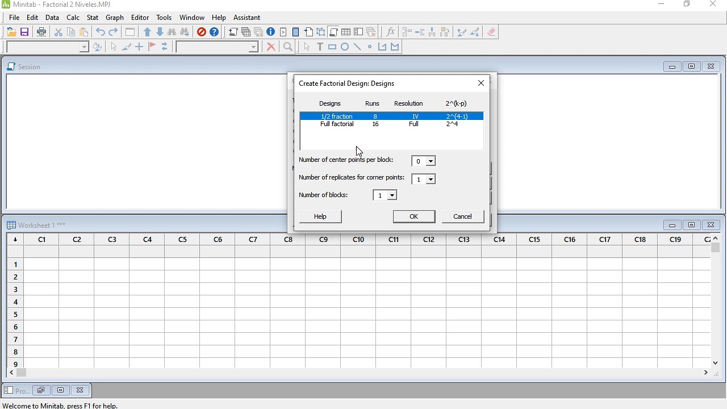Image resolution: width=727 pixels, height=409 pixels.
Task: Open the Graph menu
Action: [x=115, y=18]
